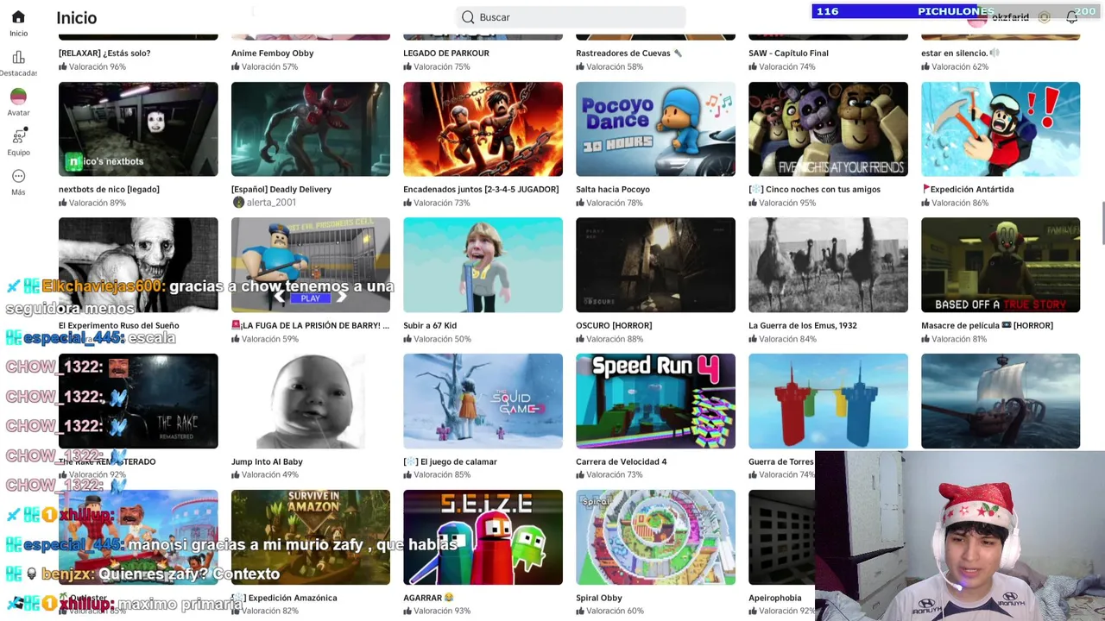Open Expedición Antártida game thumbnail
The width and height of the screenshot is (1105, 621).
[x=1001, y=129]
